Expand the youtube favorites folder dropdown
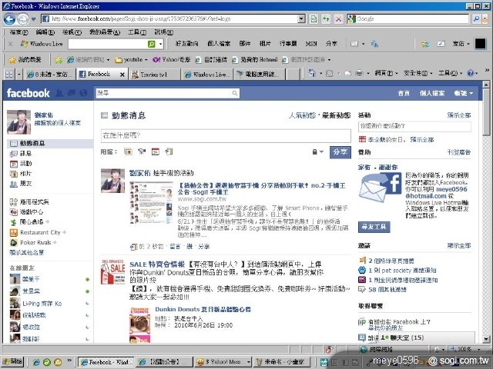Viewport: 493px width, 369px height. click(x=146, y=60)
